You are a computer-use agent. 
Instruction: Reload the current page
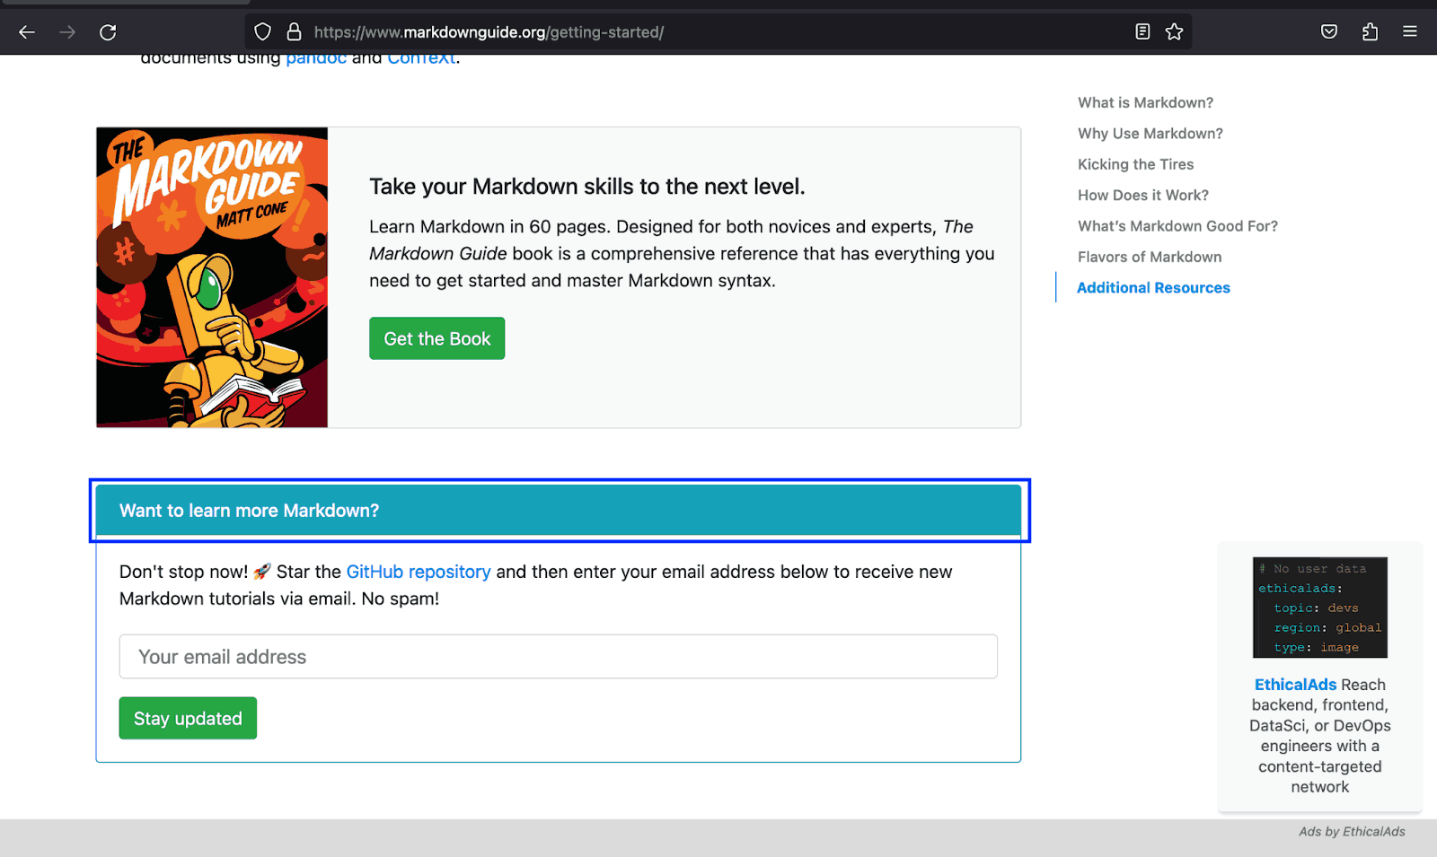pos(108,31)
